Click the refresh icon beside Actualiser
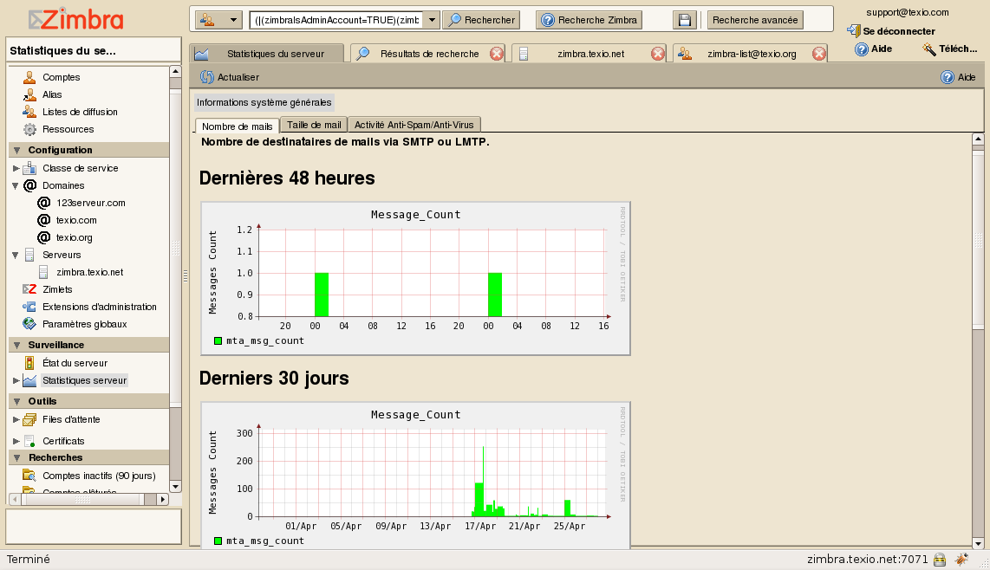 (x=206, y=77)
